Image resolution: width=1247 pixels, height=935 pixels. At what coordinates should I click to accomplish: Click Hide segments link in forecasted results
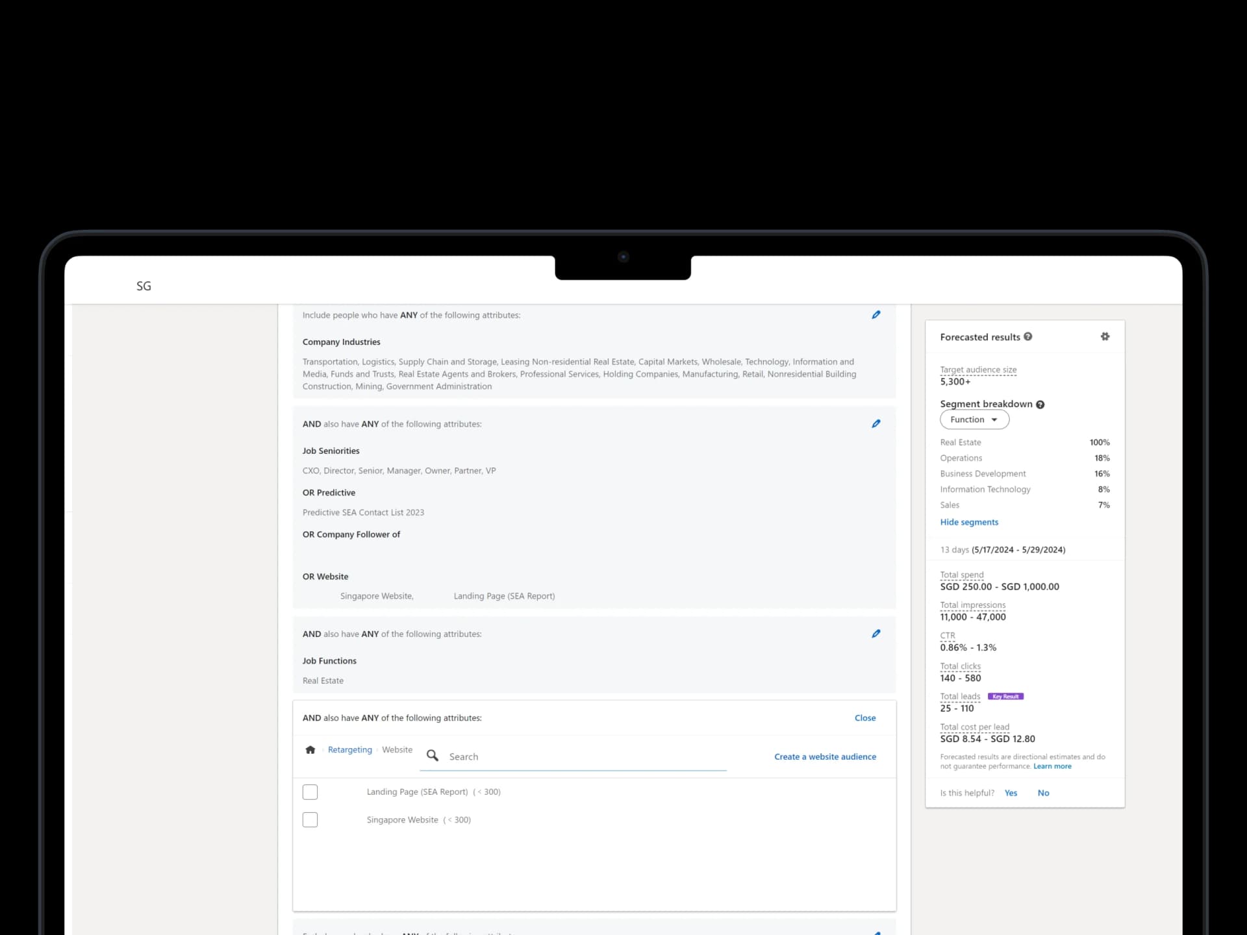[x=969, y=521]
